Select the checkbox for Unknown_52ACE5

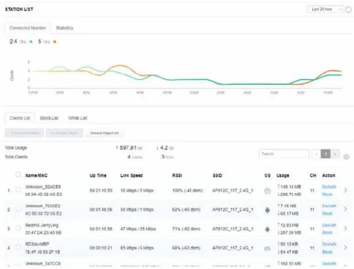[x=18, y=189]
